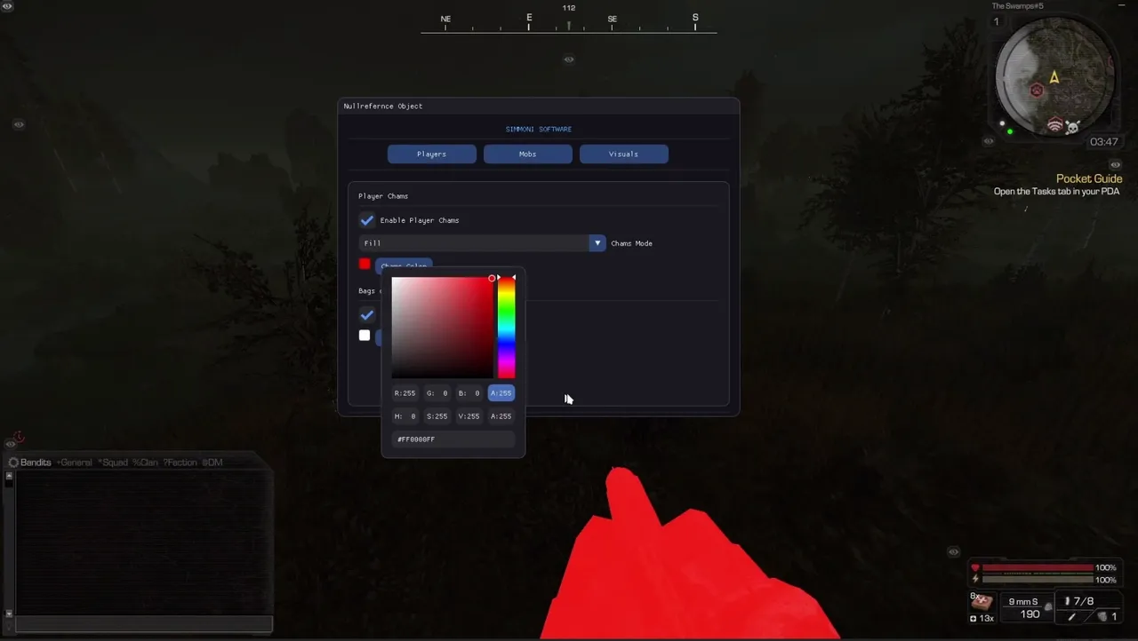Toggle eye icon below the compass
Viewport: 1138px width, 641px height.
[569, 59]
